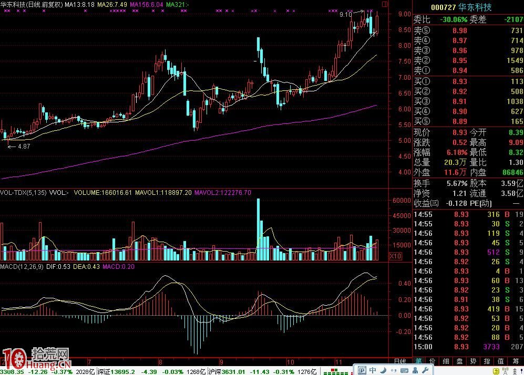Select the 筹 chip distribution tab
This screenshot has width=524, height=375.
517,361
